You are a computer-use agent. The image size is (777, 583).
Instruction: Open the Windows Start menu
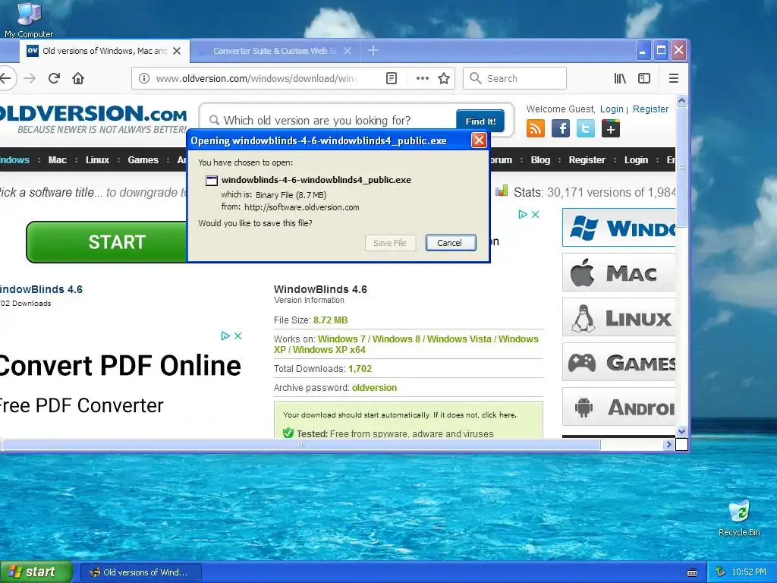(x=36, y=572)
